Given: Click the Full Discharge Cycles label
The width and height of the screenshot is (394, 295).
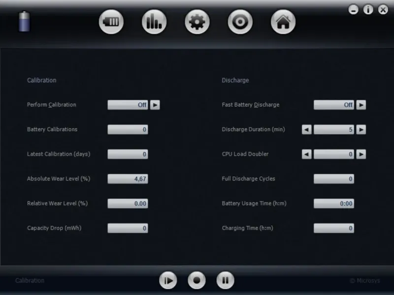Looking at the screenshot, I should coord(248,178).
